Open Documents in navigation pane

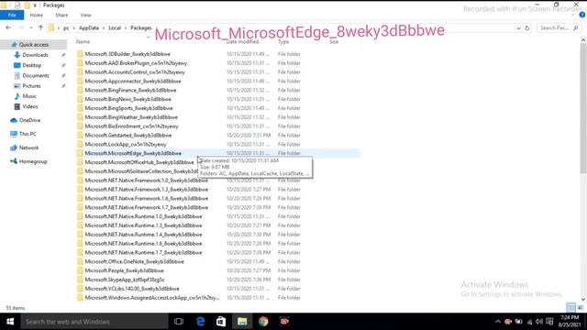click(x=36, y=75)
